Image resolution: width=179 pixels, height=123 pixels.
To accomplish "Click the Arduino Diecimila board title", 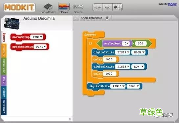I will (x=39, y=18).
